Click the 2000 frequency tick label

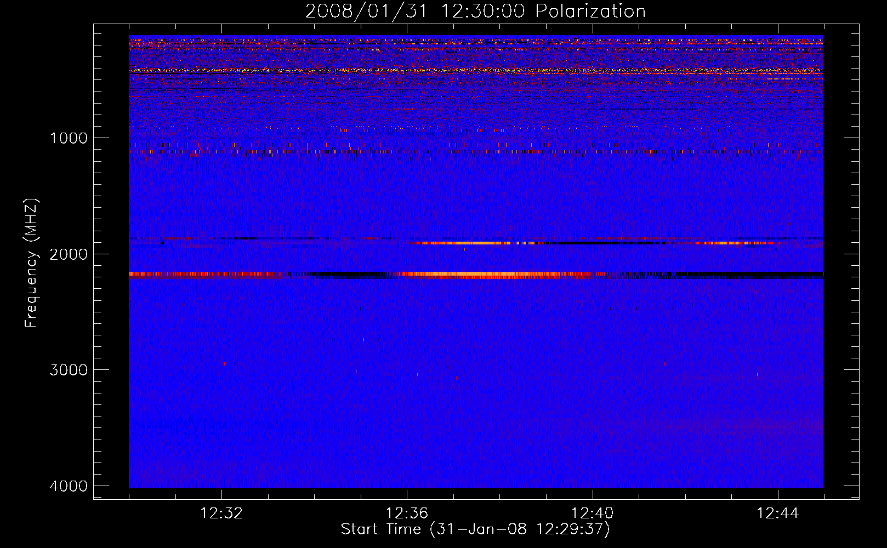click(x=69, y=254)
